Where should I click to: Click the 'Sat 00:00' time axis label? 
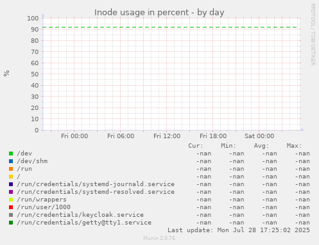coord(259,136)
